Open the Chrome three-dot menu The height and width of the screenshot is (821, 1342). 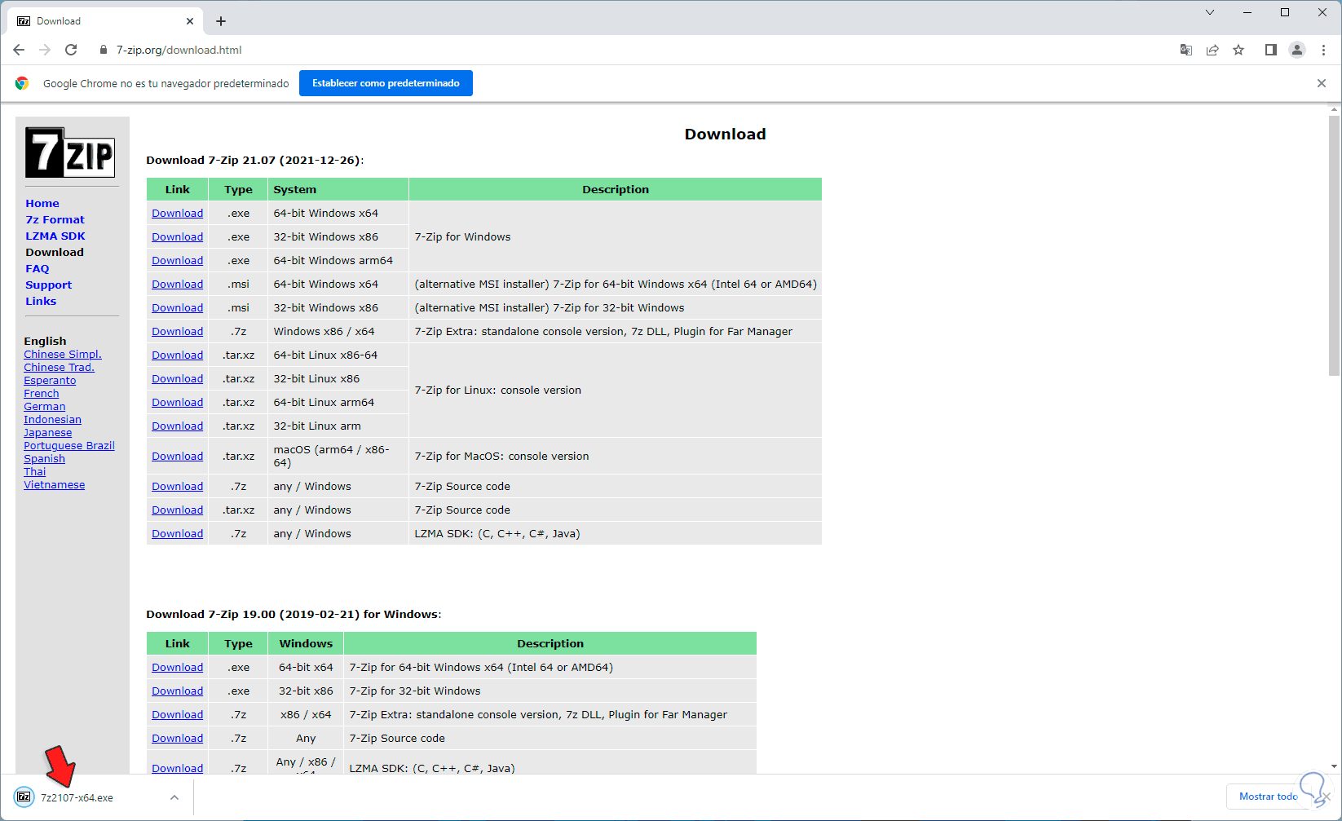pyautogui.click(x=1323, y=50)
